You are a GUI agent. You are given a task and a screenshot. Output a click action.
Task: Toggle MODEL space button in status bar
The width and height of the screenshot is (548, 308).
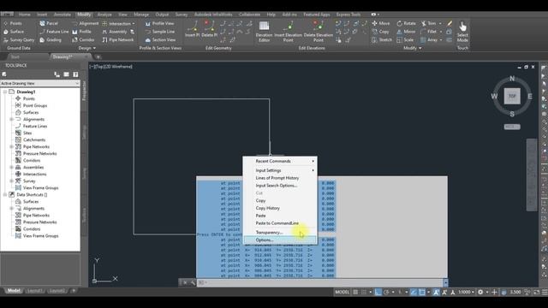pos(342,293)
